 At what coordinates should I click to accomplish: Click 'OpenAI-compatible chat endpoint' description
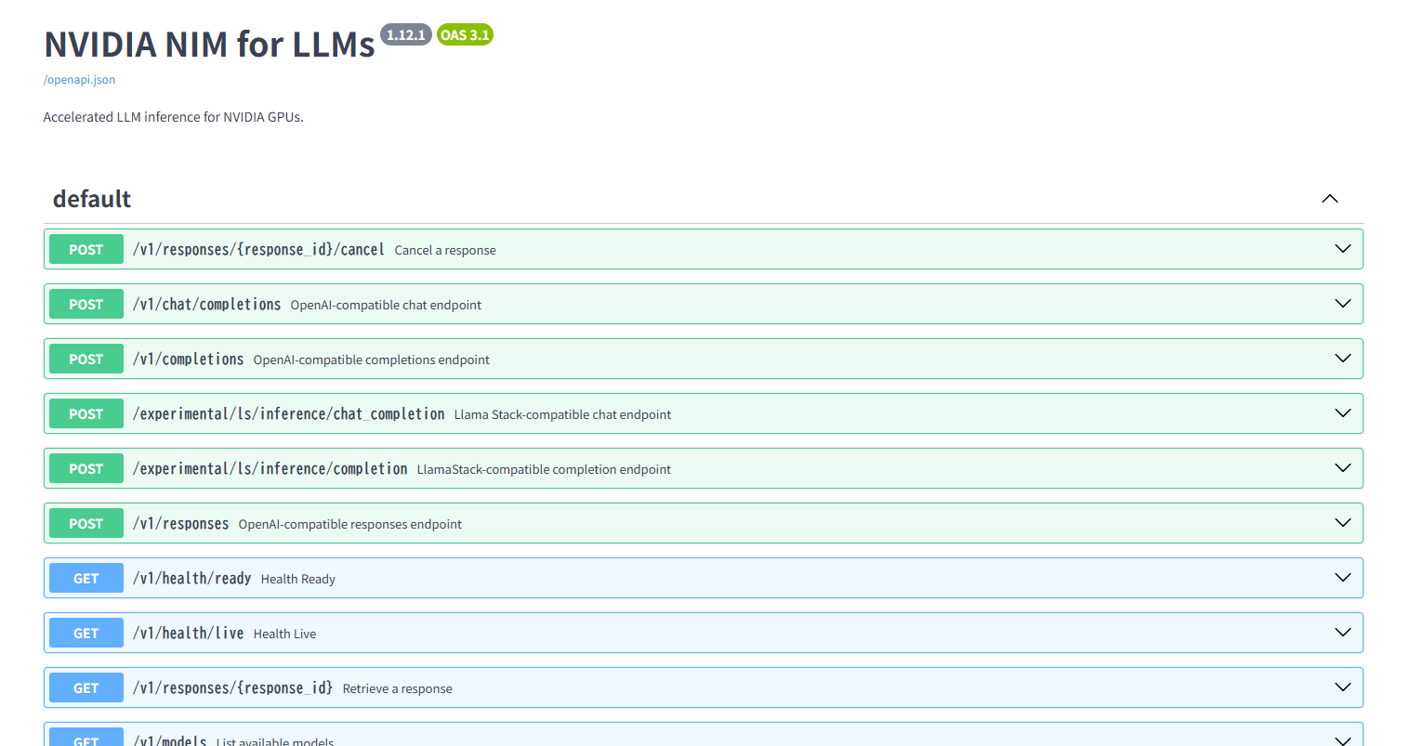[386, 305]
